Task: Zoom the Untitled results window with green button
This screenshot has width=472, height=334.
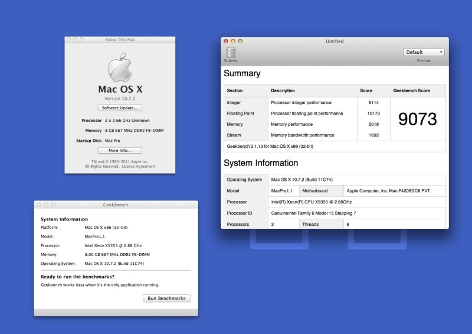Action: click(240, 41)
